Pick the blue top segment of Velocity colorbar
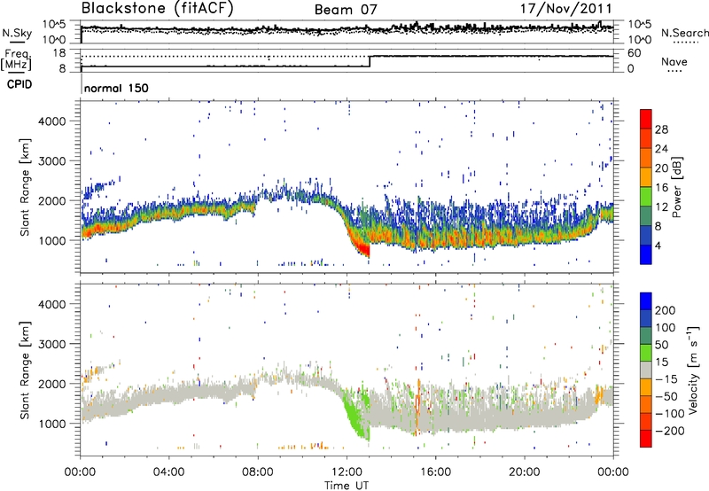 [646, 301]
